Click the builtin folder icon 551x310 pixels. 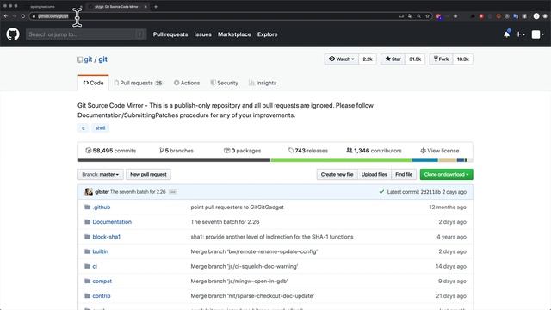tap(88, 251)
